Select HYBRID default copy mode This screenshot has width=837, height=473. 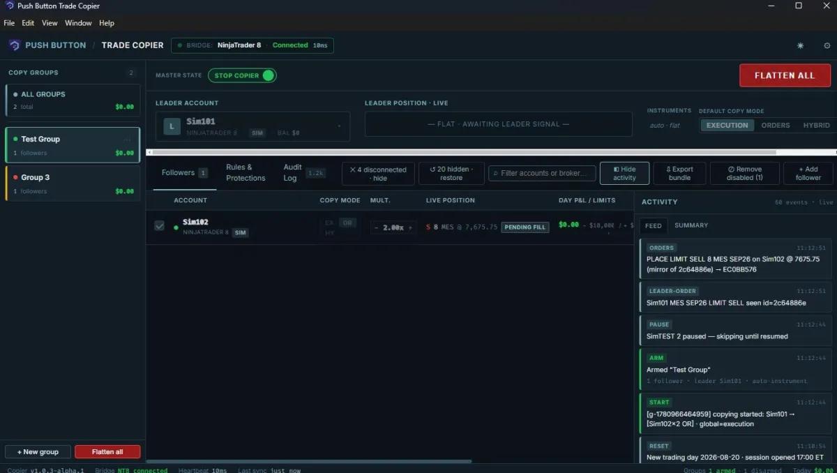(817, 126)
